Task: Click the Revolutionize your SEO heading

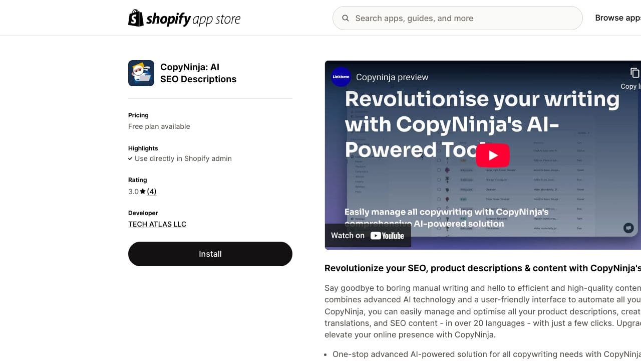Action: (x=483, y=268)
